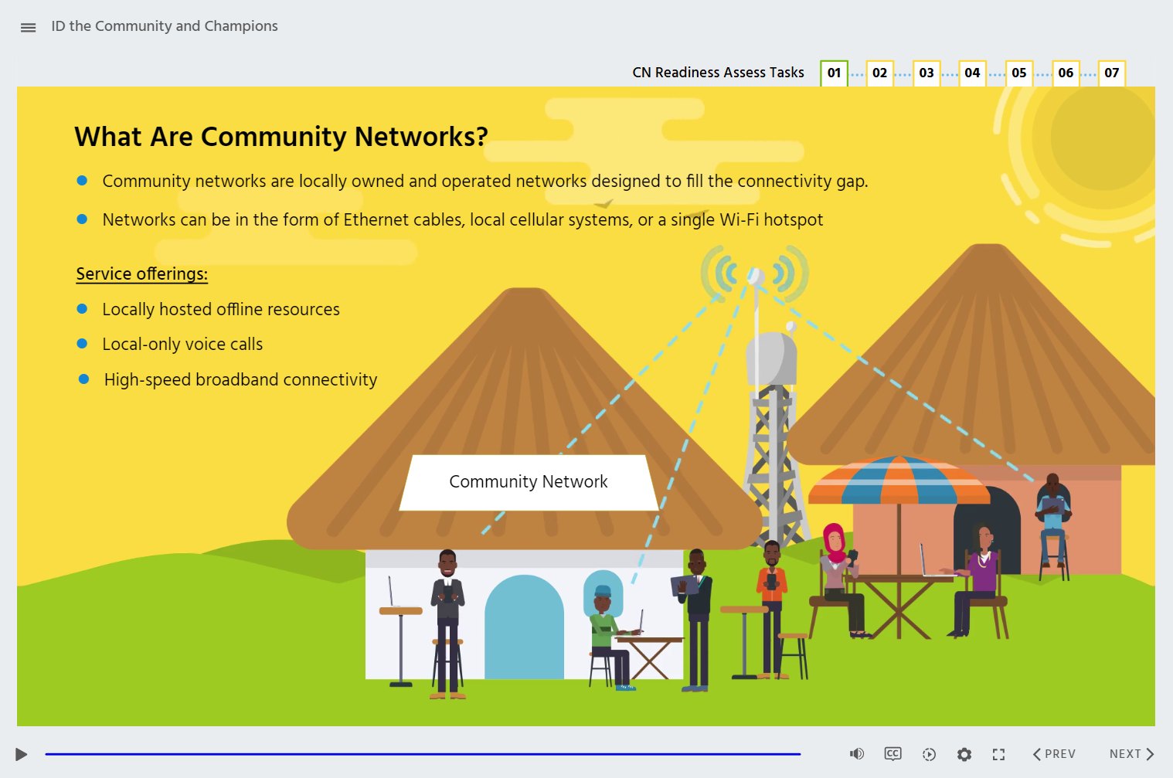This screenshot has height=778, width=1173.
Task: Enter fullscreen mode
Action: [x=998, y=754]
